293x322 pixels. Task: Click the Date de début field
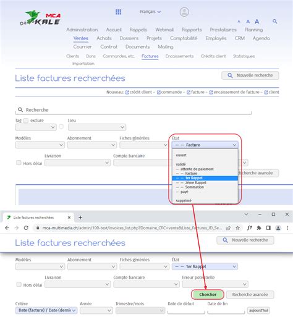tap(186, 310)
